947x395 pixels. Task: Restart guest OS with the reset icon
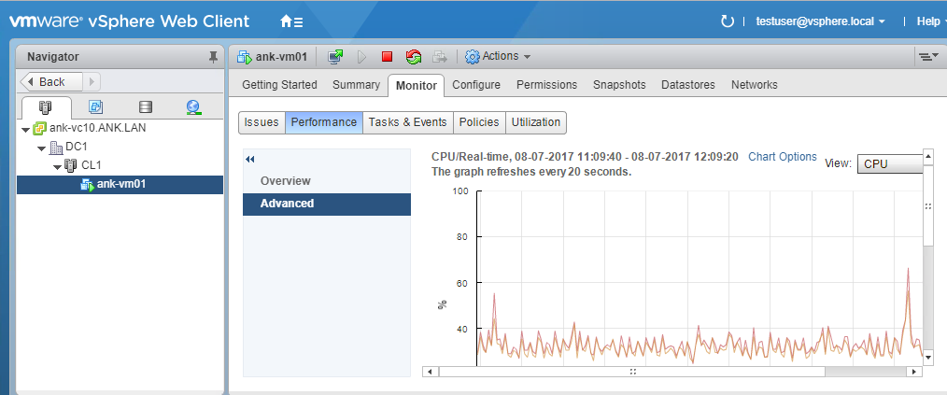[x=413, y=57]
